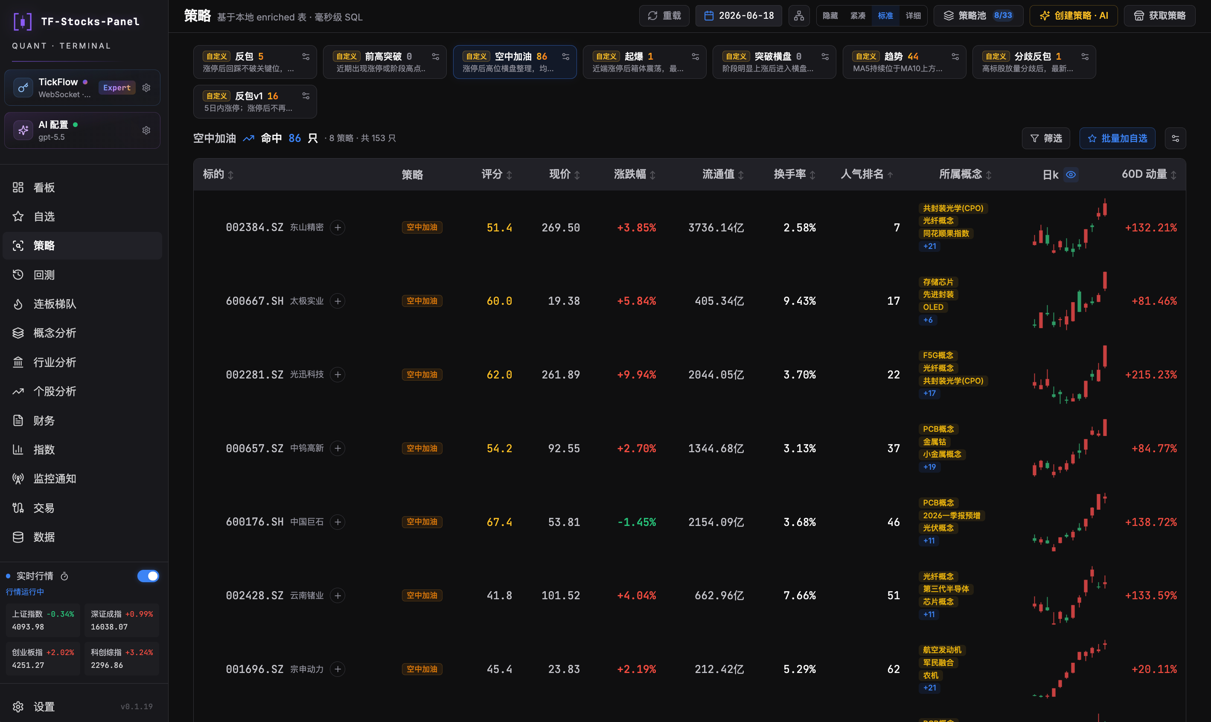
Task: Add 000657.SZ 中钨高新 to watchlist
Action: coord(338,448)
